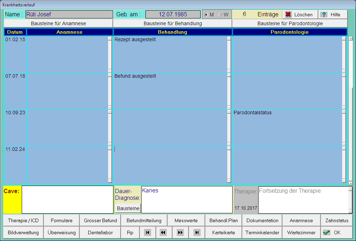Select the M gender radio button
The image size is (356, 241).
[x=207, y=15]
